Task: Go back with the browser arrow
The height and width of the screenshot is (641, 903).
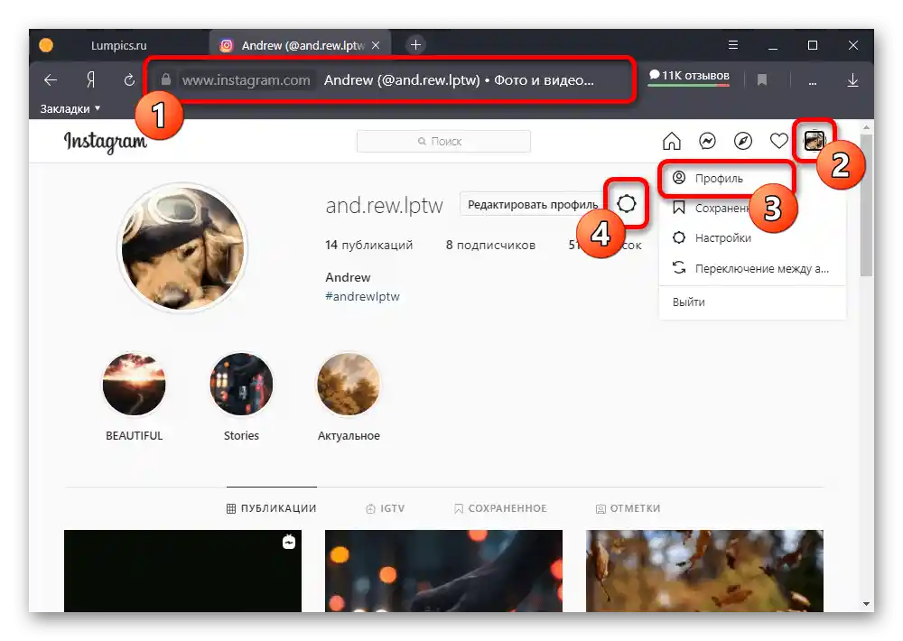Action: point(51,80)
